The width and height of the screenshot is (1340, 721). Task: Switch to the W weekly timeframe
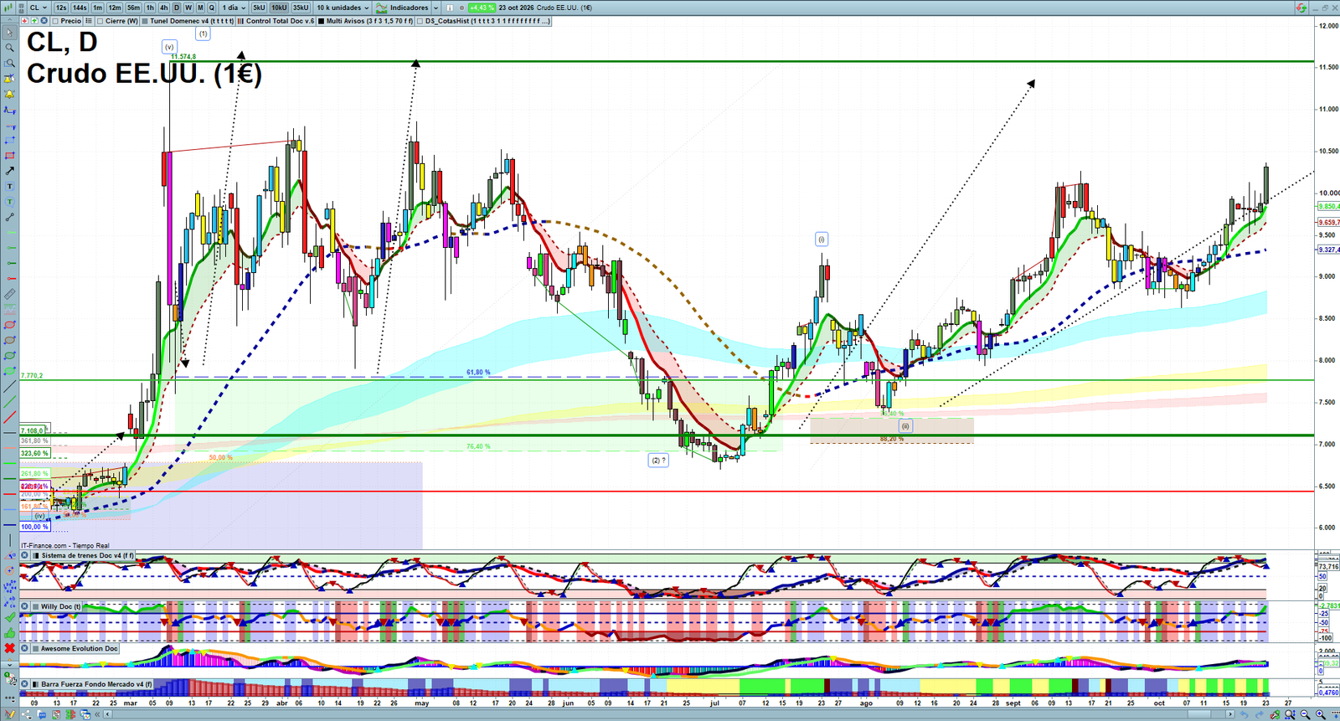(188, 8)
